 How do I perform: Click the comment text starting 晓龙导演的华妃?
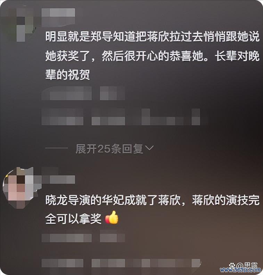tap(152, 210)
